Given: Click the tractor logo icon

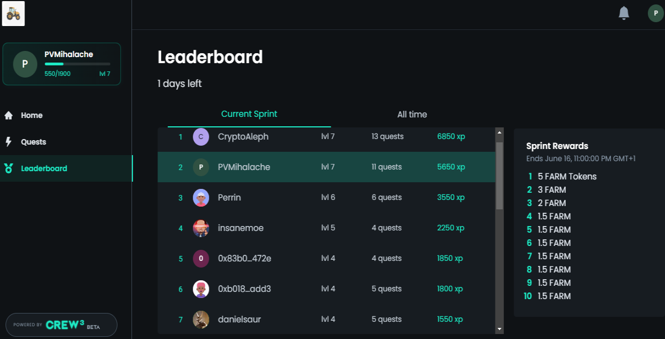Looking at the screenshot, I should pos(13,13).
